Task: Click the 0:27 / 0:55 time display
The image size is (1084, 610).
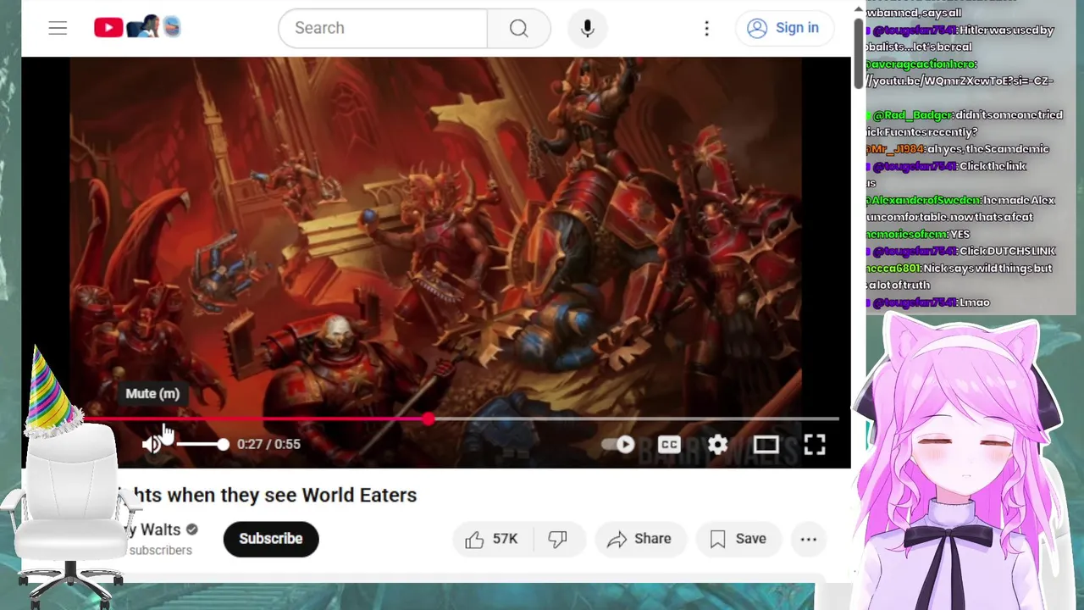Action: (x=268, y=444)
